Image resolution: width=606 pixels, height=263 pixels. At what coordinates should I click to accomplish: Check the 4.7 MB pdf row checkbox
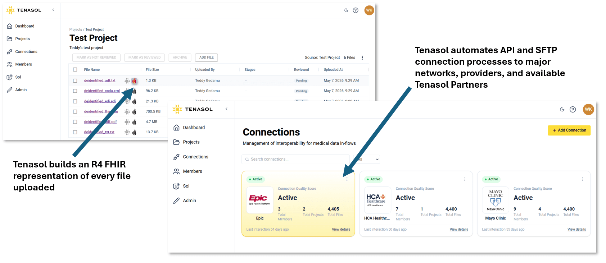tap(75, 122)
